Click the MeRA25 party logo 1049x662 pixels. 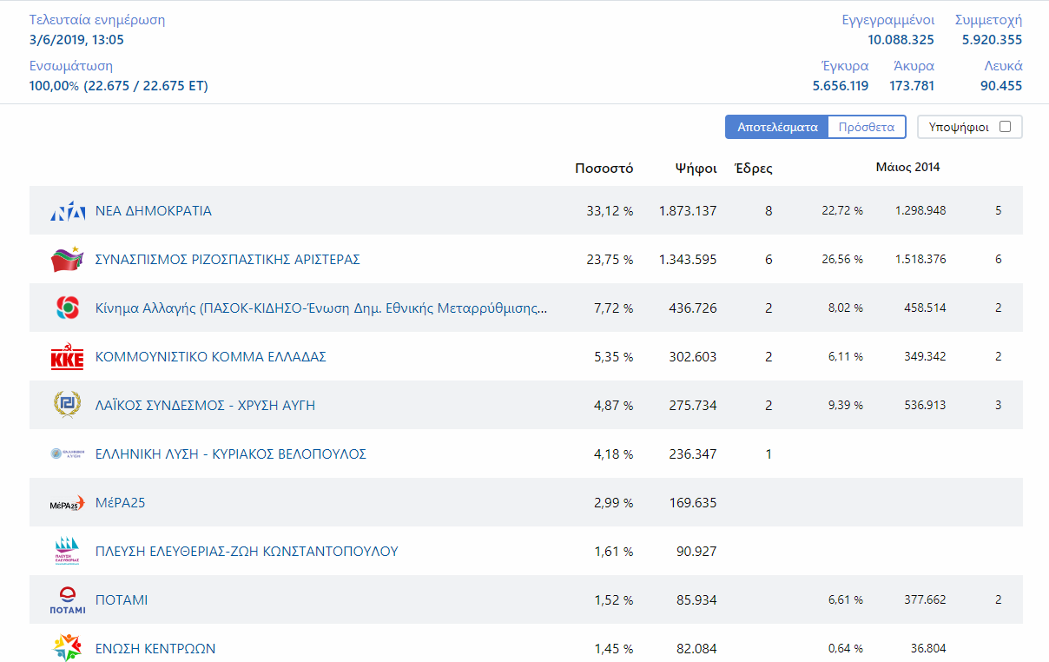click(x=67, y=503)
